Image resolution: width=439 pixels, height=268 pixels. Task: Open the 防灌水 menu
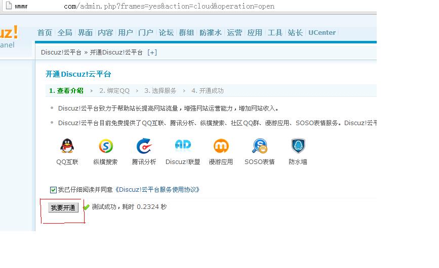pos(211,33)
